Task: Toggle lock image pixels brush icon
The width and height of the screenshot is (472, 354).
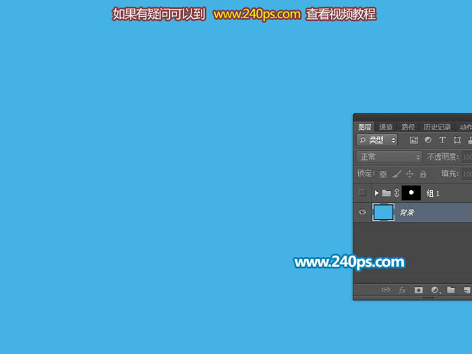Action: coord(396,174)
